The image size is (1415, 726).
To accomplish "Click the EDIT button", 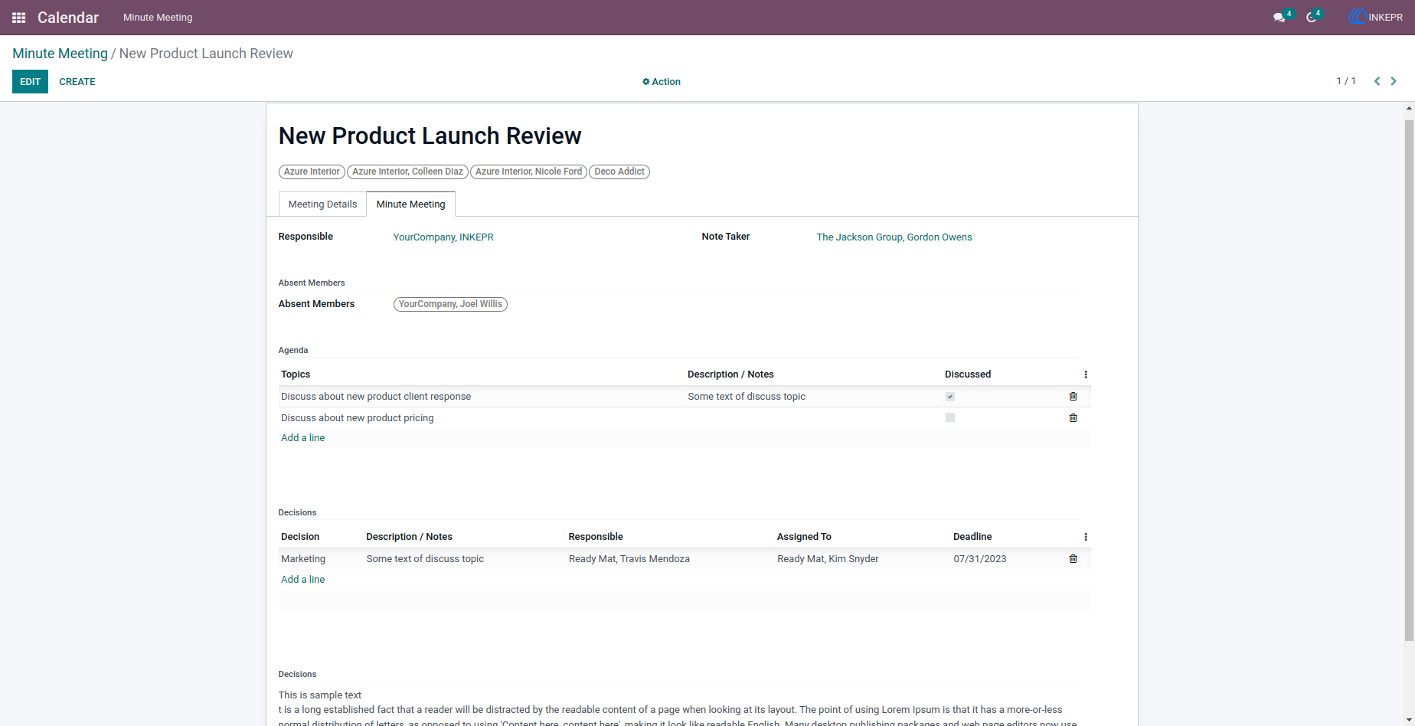I will pos(30,82).
